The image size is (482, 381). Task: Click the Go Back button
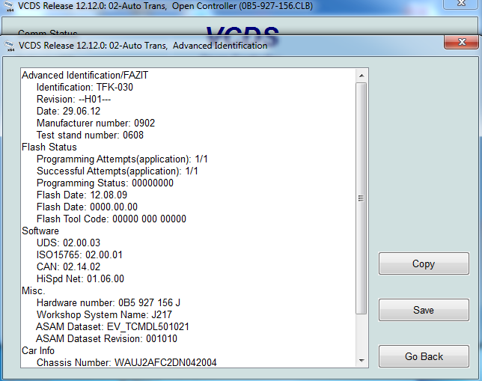point(424,356)
